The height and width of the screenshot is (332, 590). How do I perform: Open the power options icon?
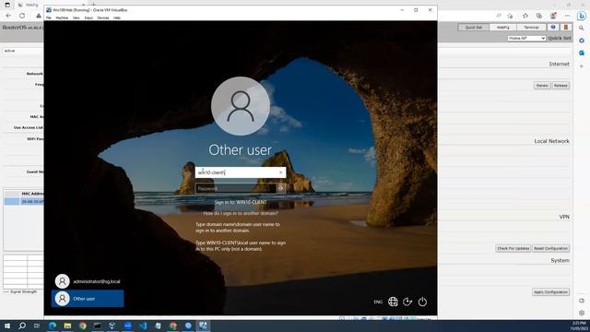pos(422,302)
